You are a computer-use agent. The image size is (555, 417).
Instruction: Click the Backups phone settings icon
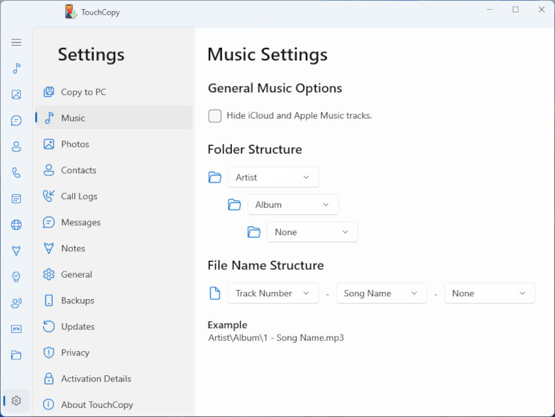coord(49,300)
